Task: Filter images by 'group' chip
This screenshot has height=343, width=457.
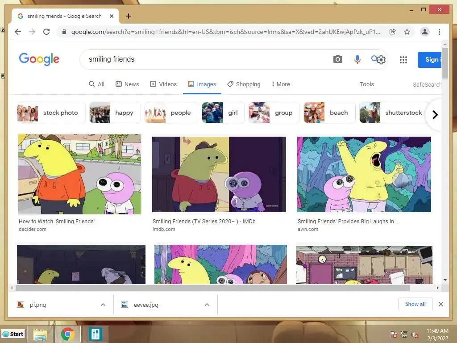Action: point(274,113)
